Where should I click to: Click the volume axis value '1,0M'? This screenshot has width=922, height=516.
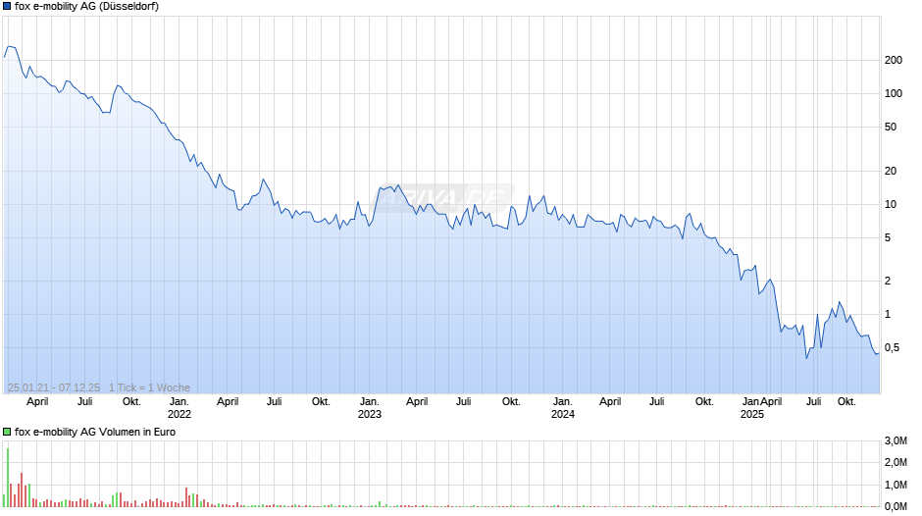click(x=896, y=485)
